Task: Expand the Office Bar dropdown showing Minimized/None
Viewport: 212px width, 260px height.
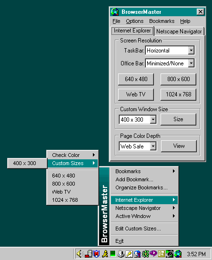Action: point(192,63)
